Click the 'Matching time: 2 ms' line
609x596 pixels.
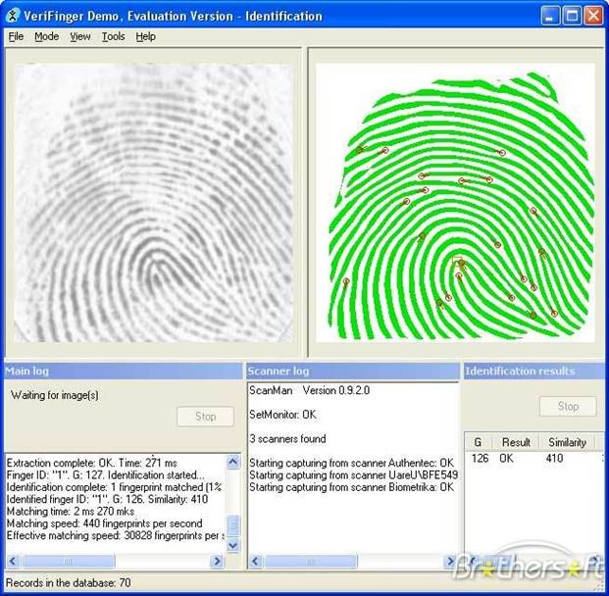[x=71, y=511]
